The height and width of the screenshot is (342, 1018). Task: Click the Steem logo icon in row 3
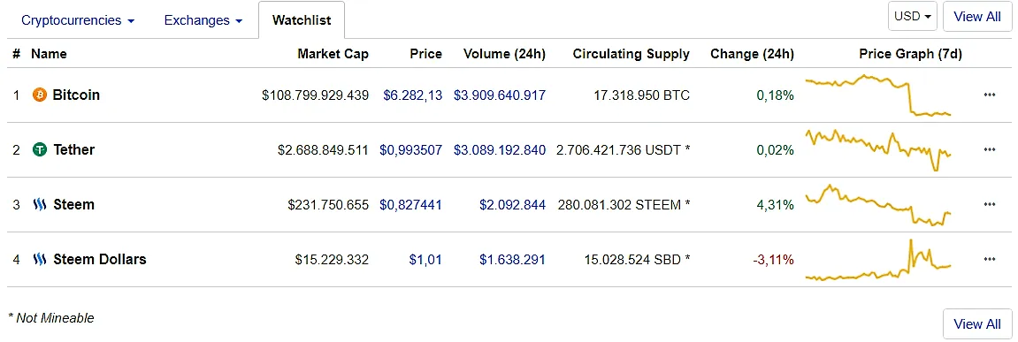click(x=40, y=205)
